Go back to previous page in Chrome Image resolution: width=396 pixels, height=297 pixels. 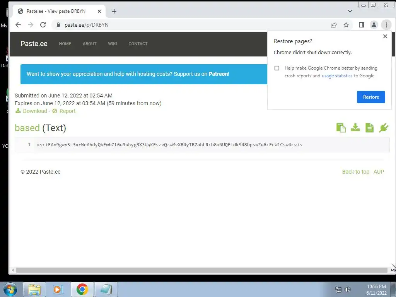tap(18, 25)
